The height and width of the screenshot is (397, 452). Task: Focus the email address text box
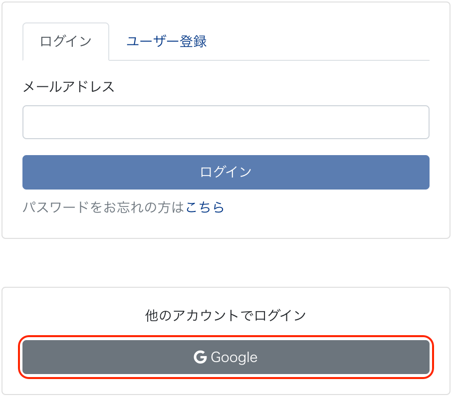tap(226, 122)
